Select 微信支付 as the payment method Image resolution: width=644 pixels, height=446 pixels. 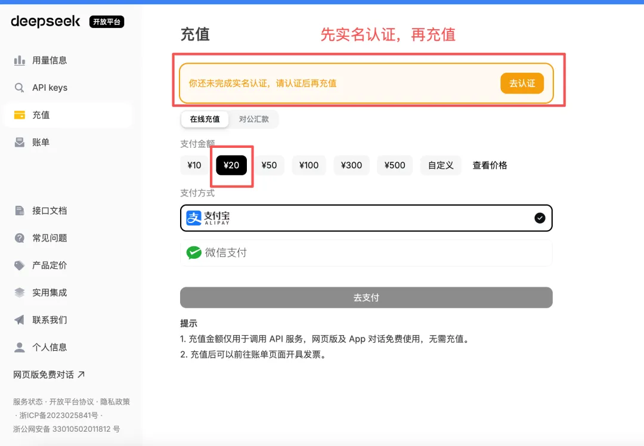pyautogui.click(x=366, y=253)
